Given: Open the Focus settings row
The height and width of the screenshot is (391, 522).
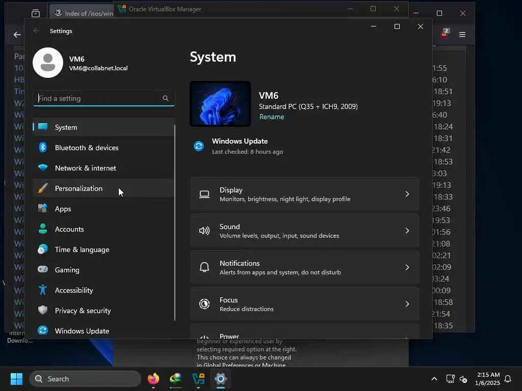Looking at the screenshot, I should point(305,304).
